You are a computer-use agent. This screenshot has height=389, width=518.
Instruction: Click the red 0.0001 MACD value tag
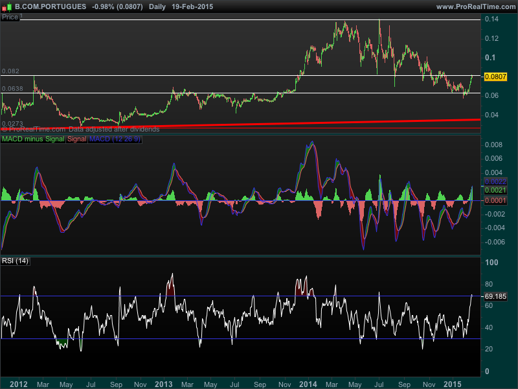495,201
